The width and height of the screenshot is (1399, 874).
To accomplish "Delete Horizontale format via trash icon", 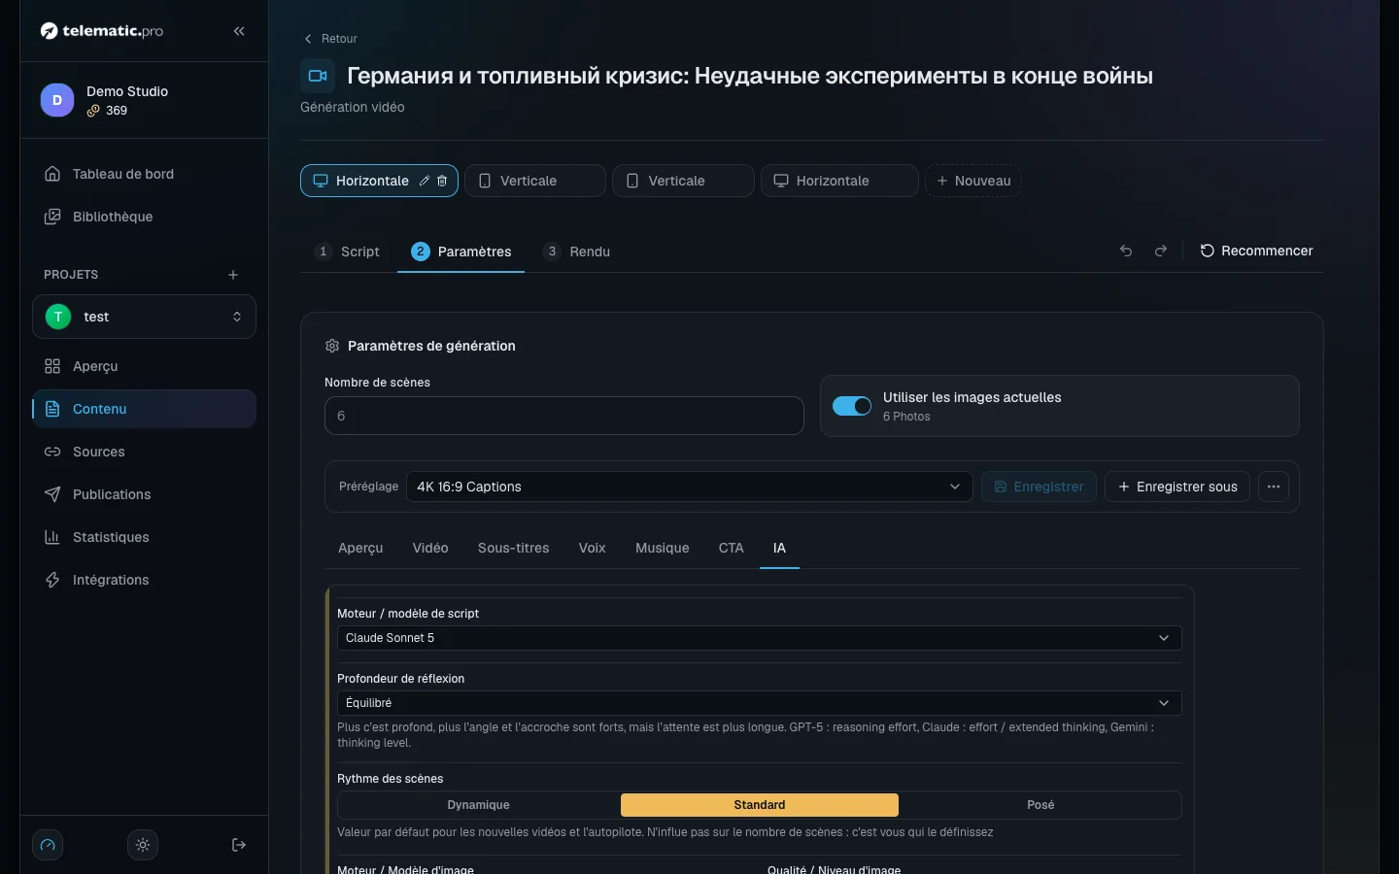I will point(442,181).
